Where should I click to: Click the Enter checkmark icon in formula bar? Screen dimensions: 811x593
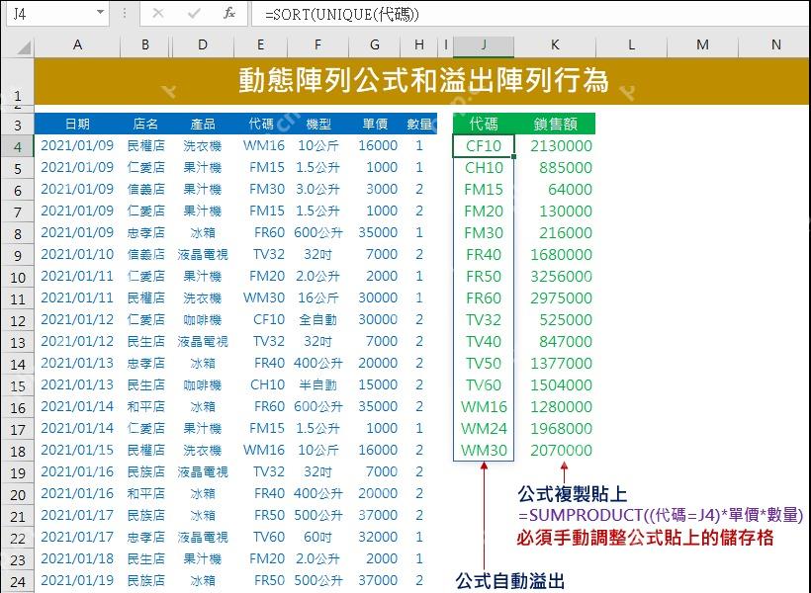[194, 13]
